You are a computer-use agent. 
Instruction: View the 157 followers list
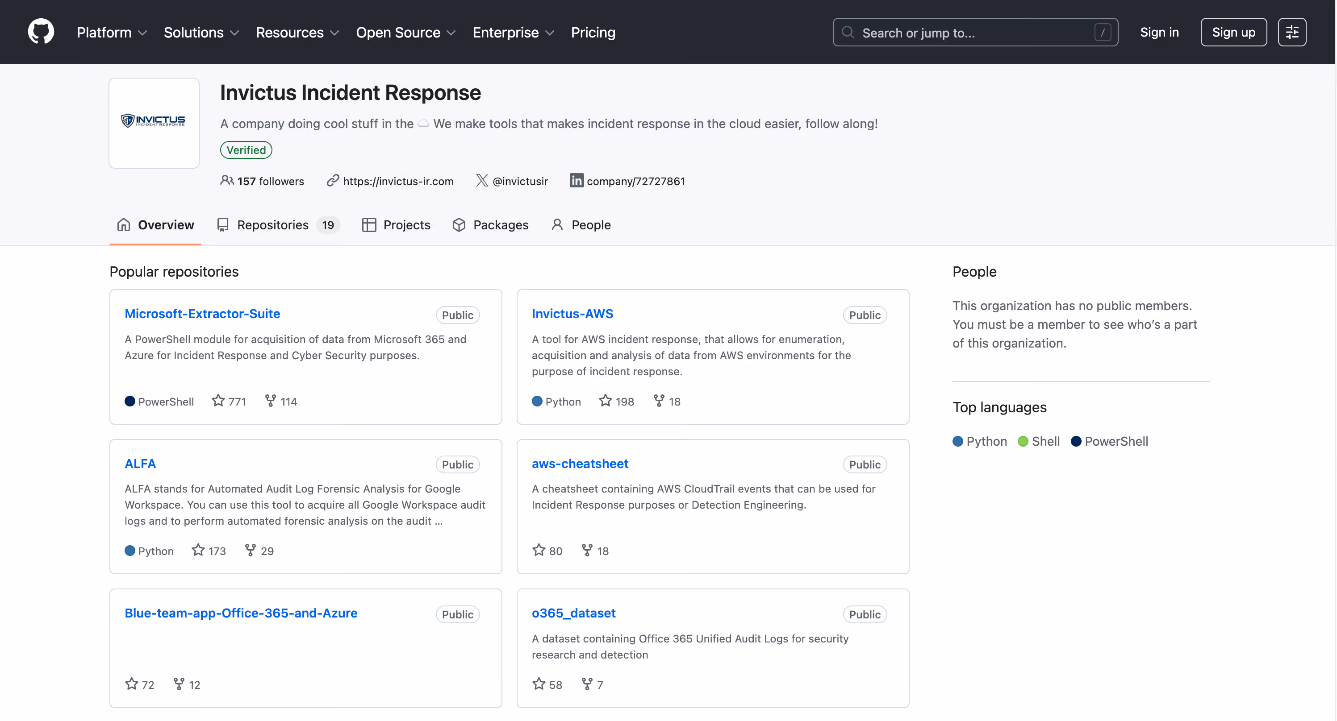262,181
